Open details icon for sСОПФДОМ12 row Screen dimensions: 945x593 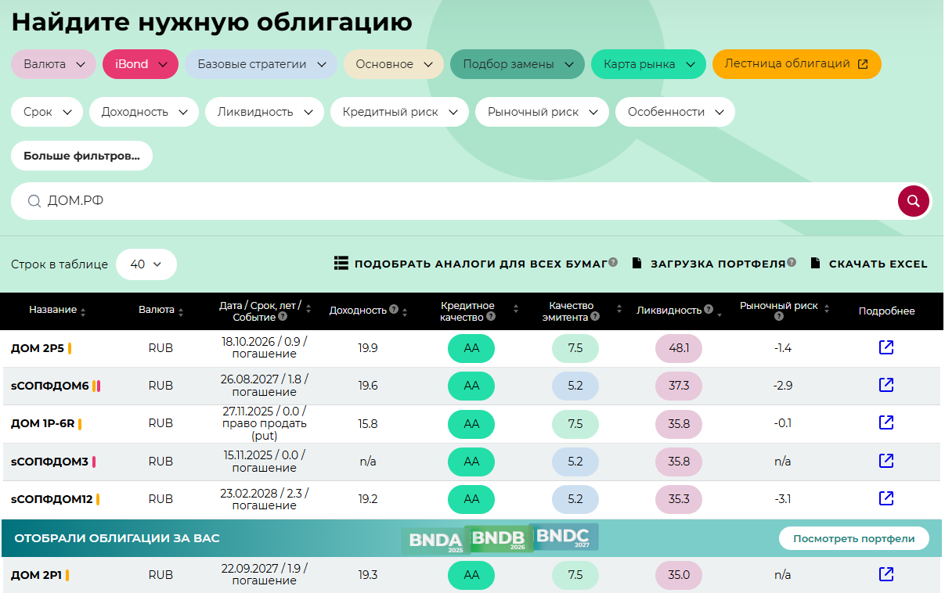tap(886, 498)
